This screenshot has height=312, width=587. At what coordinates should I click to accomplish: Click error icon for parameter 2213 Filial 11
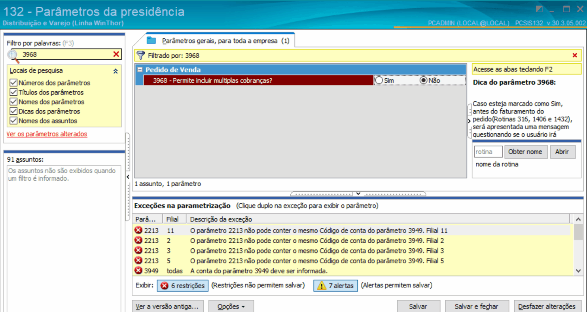point(138,230)
